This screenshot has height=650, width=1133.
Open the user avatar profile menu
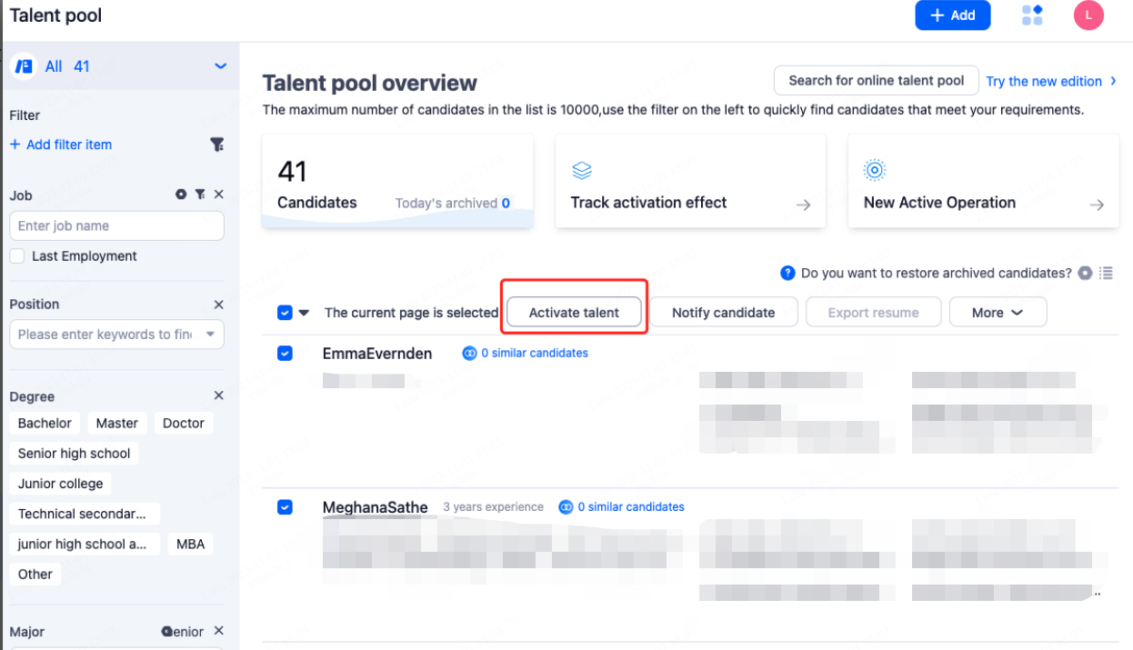(1088, 15)
